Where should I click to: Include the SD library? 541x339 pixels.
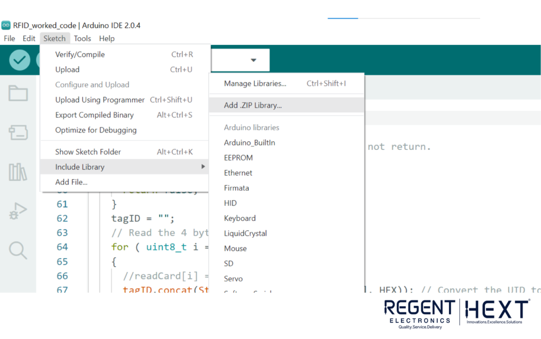(286, 264)
